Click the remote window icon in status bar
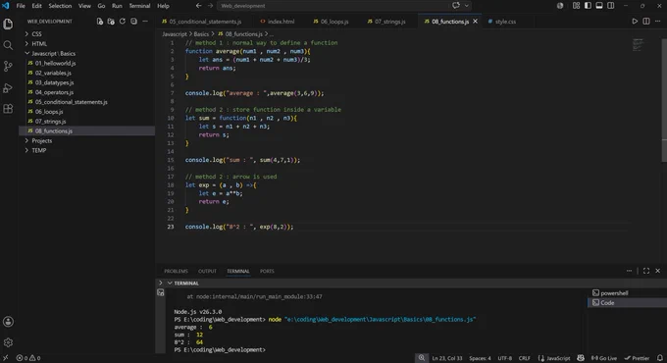667x363 pixels. coord(6,358)
